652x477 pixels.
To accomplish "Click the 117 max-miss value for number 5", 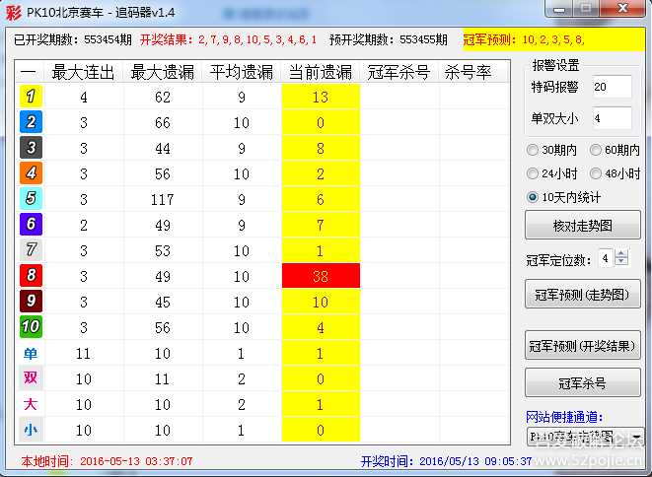I will tap(162, 199).
